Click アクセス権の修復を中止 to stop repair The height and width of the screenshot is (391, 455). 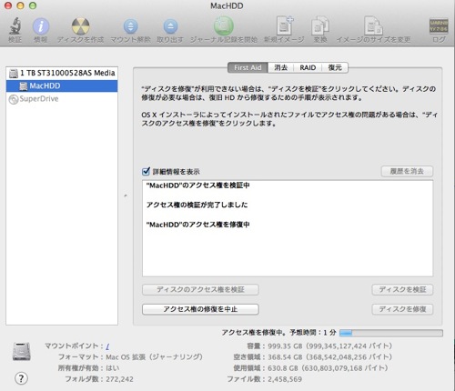(200, 309)
